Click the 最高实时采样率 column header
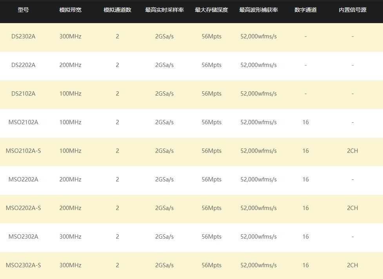 coord(164,10)
